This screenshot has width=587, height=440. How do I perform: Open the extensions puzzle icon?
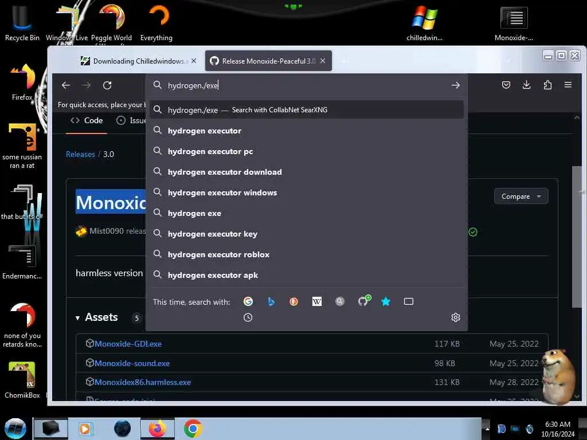[547, 85]
